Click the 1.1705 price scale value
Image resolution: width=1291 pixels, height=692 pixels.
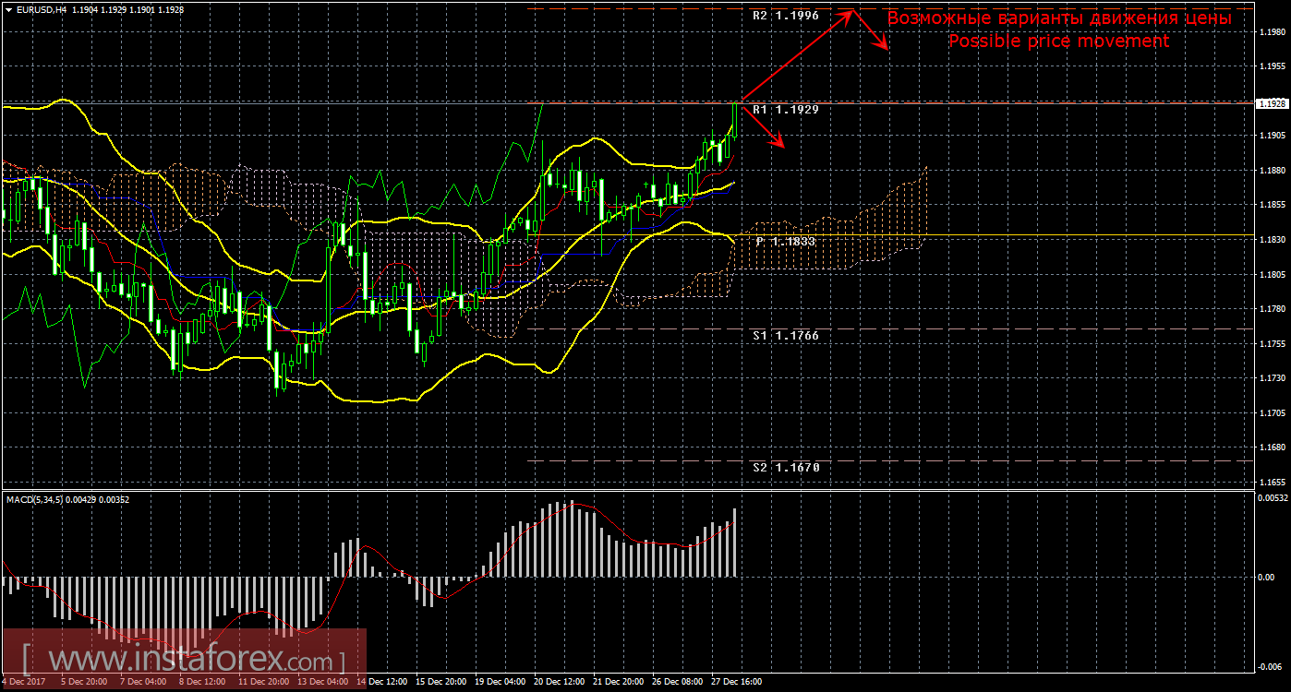click(1272, 412)
